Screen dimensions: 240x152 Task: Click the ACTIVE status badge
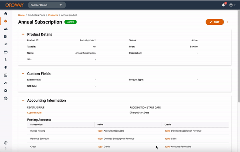click(70, 22)
